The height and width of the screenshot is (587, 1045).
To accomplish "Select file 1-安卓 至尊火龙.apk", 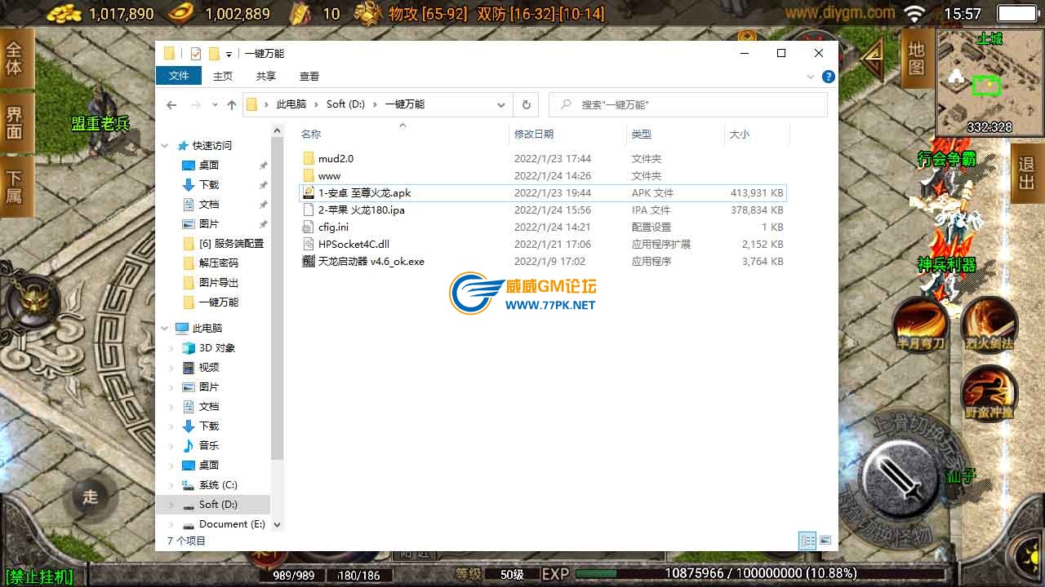I will (x=542, y=192).
